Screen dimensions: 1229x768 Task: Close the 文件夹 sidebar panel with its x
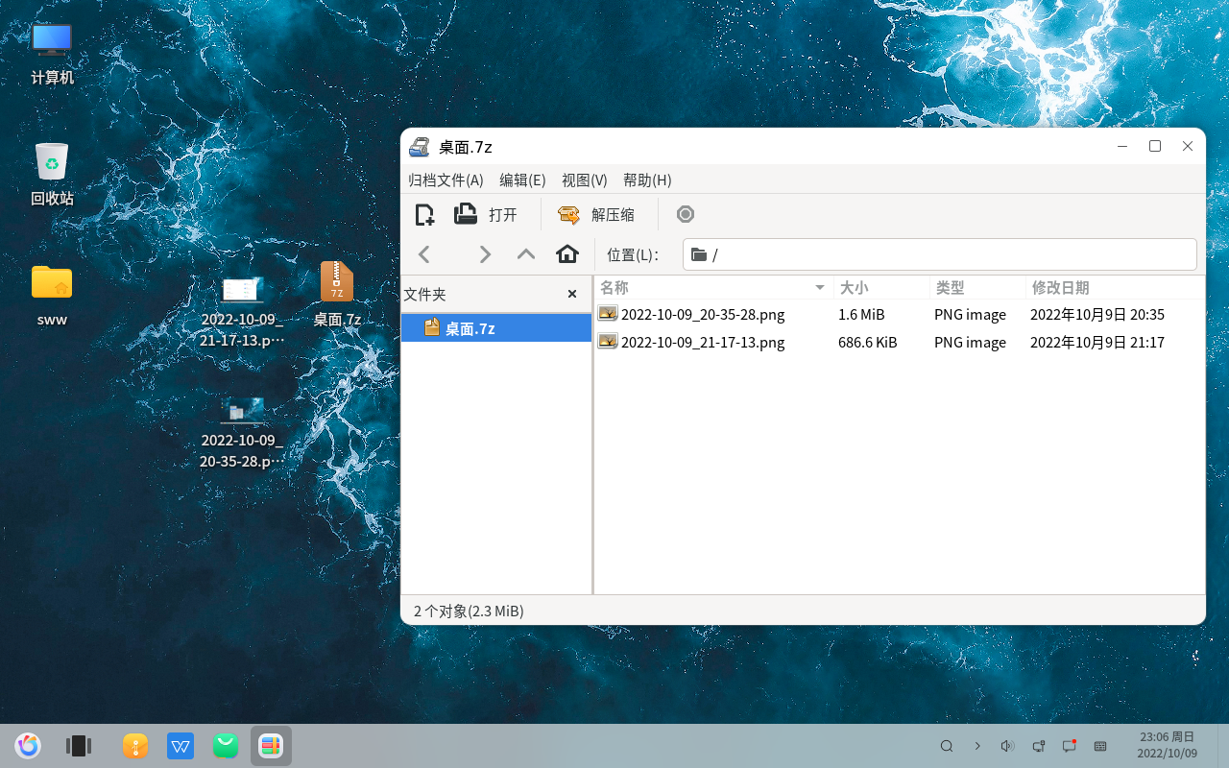572,294
